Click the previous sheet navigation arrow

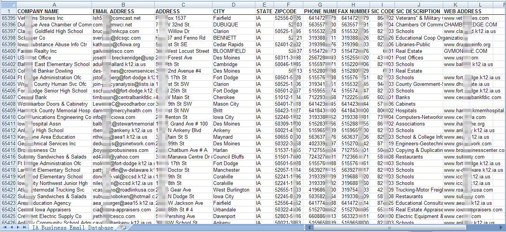[11, 227]
